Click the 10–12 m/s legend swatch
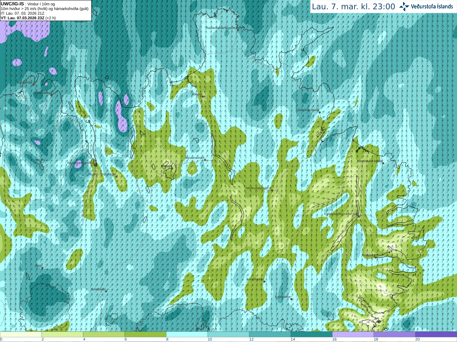The height and width of the screenshot is (342, 457). tap(228, 335)
